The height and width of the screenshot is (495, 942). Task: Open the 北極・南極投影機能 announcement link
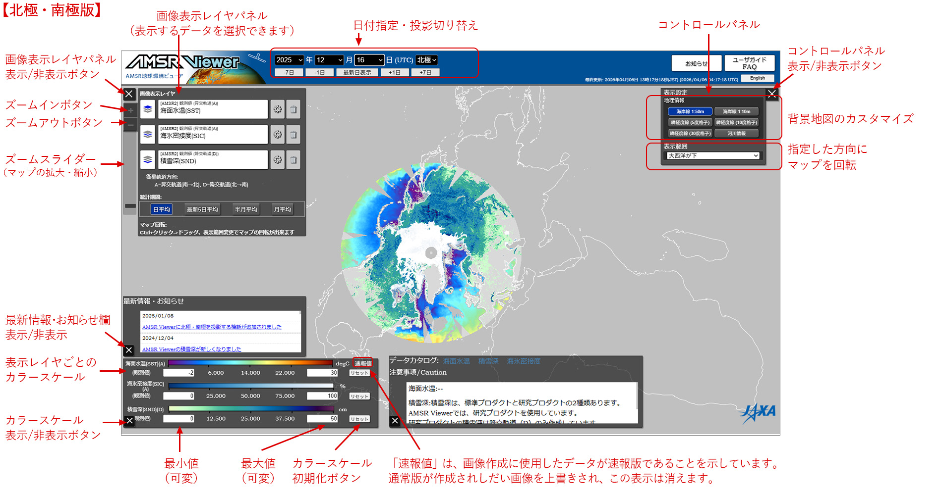point(212,327)
